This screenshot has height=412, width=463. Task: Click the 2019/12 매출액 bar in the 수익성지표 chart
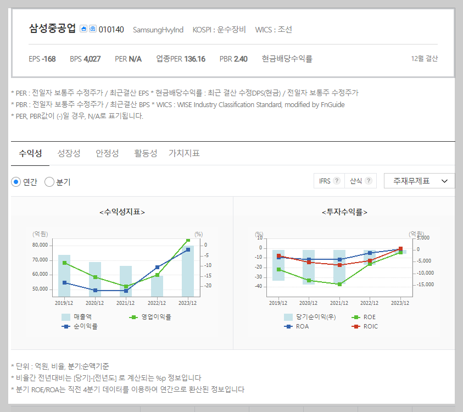point(64,276)
